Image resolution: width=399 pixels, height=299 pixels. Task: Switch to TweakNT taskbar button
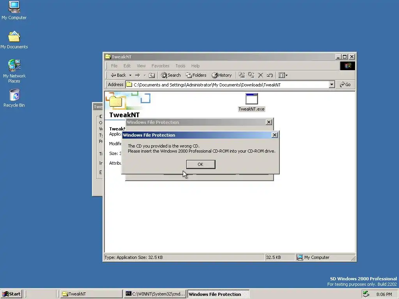[91, 294]
